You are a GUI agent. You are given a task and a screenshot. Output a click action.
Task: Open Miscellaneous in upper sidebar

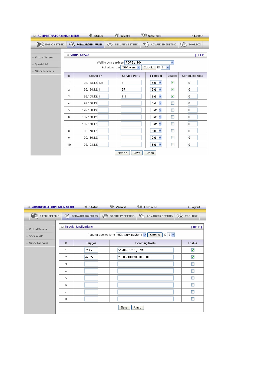point(44,71)
